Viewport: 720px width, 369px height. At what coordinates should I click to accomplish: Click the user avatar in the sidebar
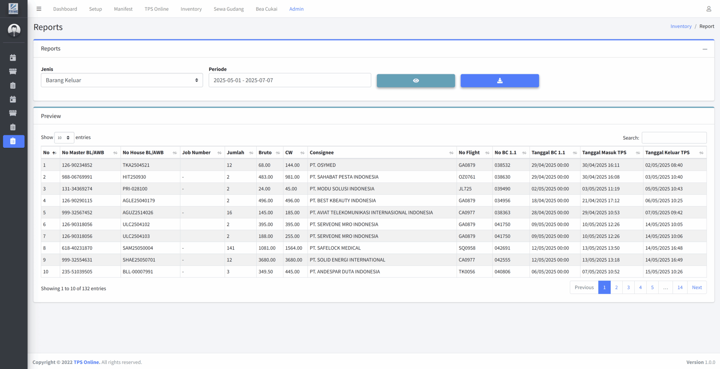click(x=14, y=30)
